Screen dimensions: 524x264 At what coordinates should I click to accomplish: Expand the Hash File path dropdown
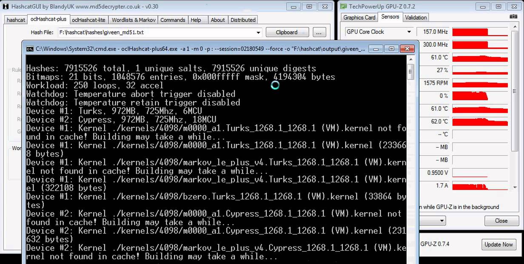[x=258, y=32]
